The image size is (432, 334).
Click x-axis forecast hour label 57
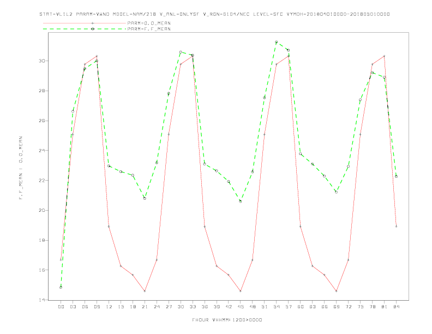(x=289, y=307)
